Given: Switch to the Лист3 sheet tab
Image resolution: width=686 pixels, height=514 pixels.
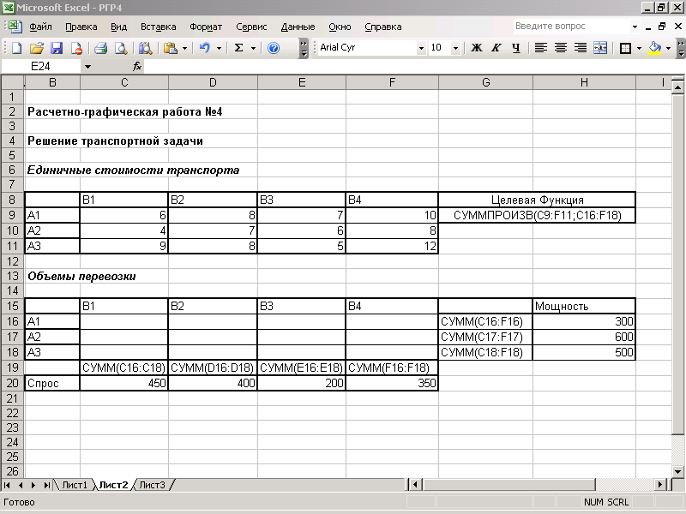Looking at the screenshot, I should (153, 485).
